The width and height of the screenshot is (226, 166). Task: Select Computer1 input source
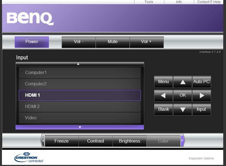80,73
